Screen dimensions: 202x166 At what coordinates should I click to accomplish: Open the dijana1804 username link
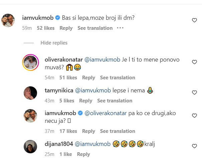[x=58, y=144]
